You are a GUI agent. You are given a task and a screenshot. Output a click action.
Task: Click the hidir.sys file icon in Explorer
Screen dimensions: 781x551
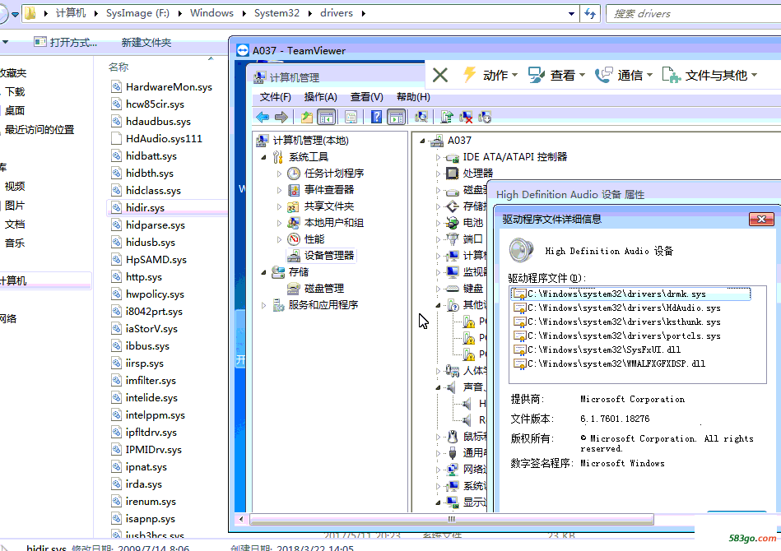(117, 207)
